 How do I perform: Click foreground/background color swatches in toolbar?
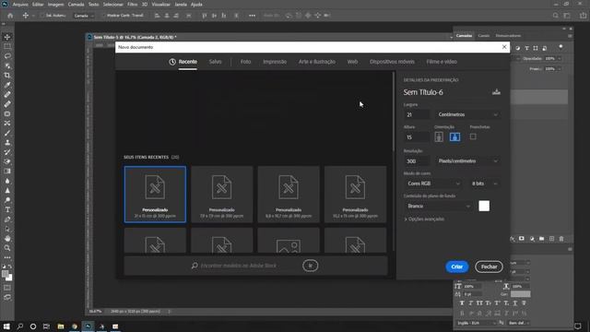tap(7, 276)
